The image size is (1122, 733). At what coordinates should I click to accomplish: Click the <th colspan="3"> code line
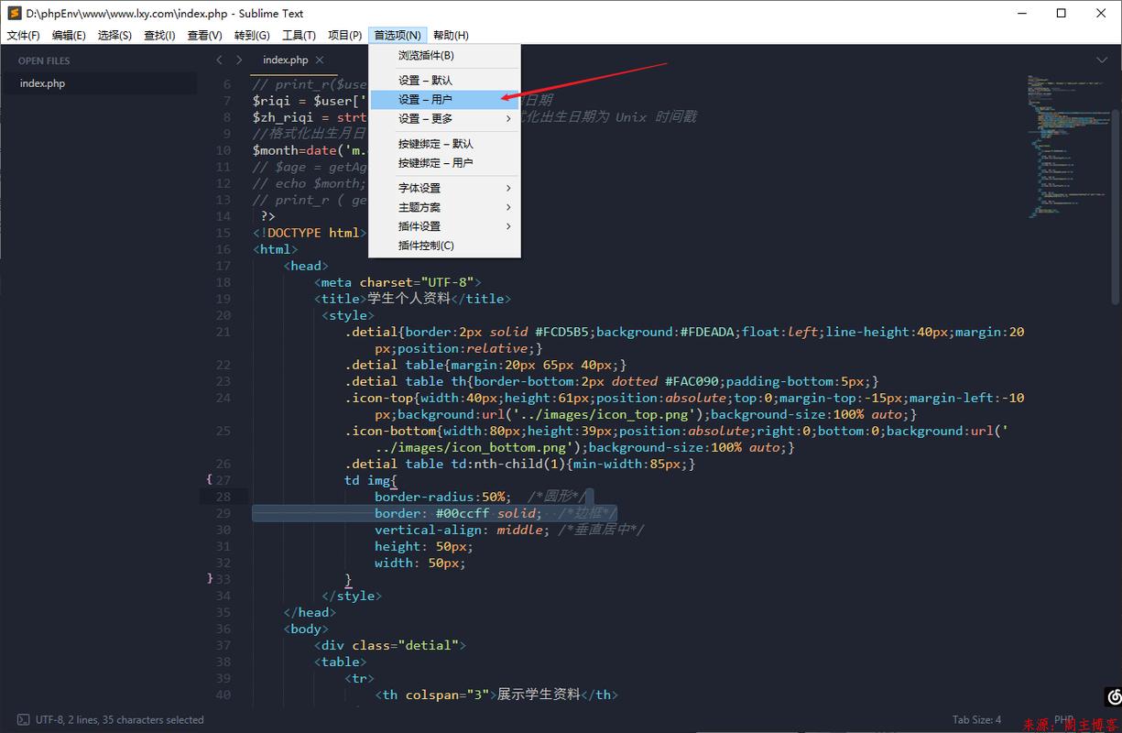coord(496,695)
